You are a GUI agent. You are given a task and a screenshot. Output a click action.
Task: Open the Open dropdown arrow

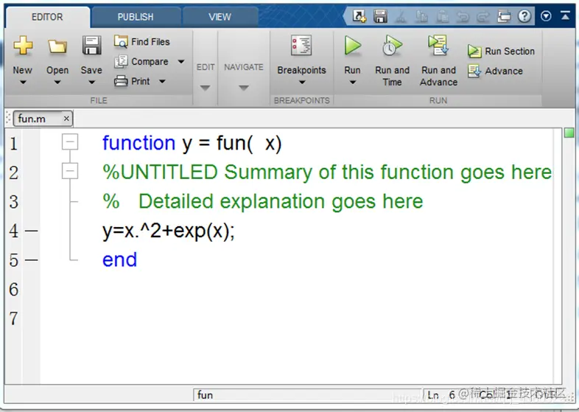pos(57,83)
